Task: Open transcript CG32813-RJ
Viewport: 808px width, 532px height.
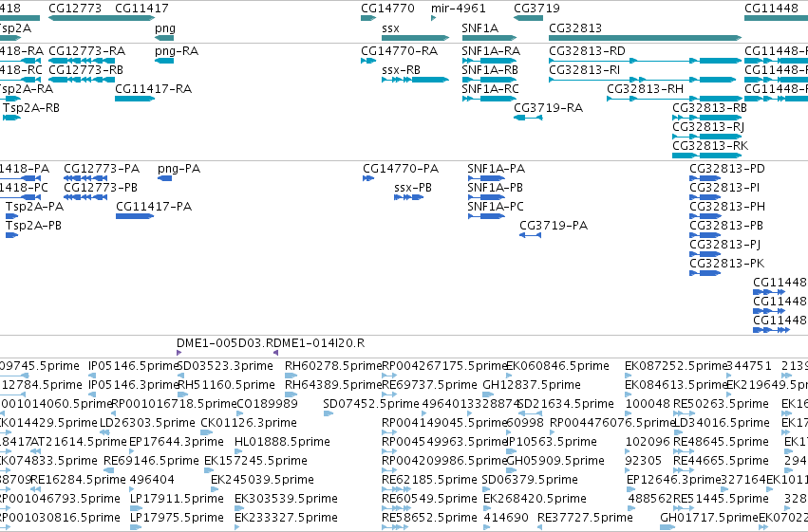Action: [707, 137]
